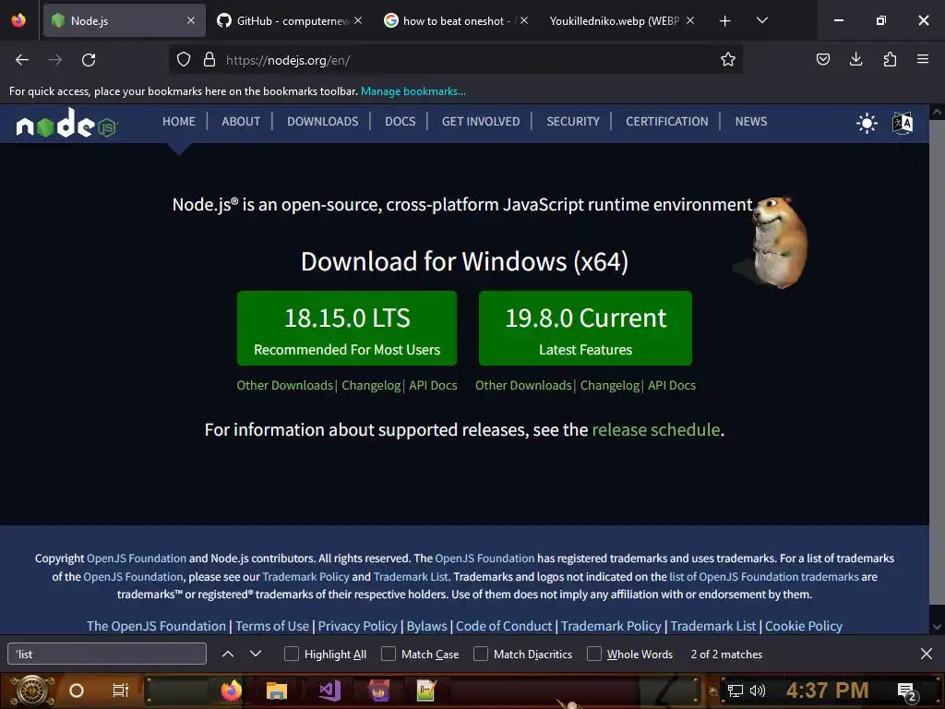
Task: Open the language translation icon
Action: click(903, 123)
